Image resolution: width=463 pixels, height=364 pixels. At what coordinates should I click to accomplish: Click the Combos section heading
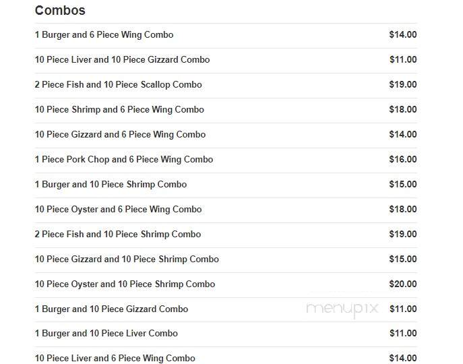click(60, 10)
